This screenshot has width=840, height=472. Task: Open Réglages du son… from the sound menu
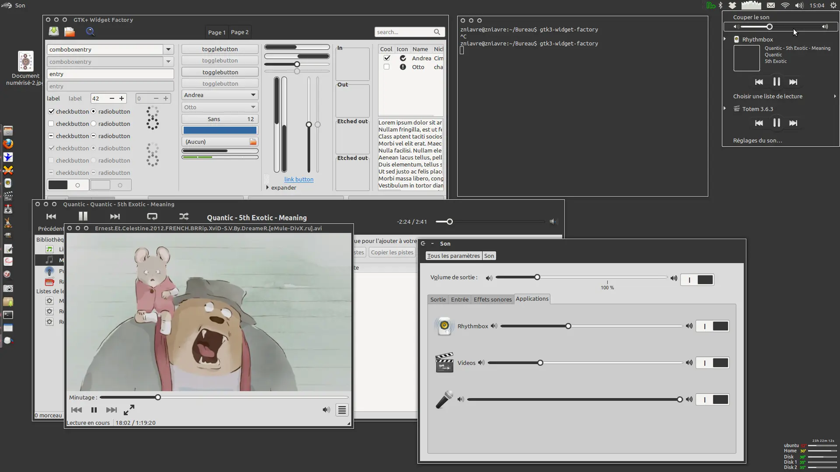758,140
